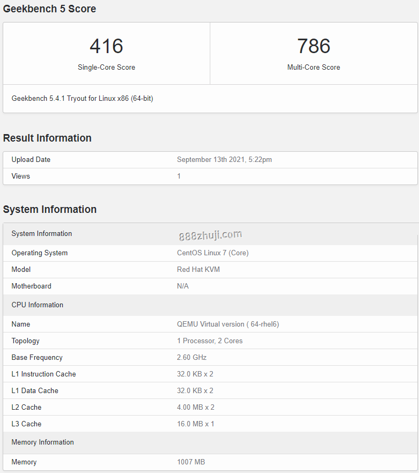The image size is (419, 473).
Task: Click the 'Topology' row label
Action: (x=25, y=341)
